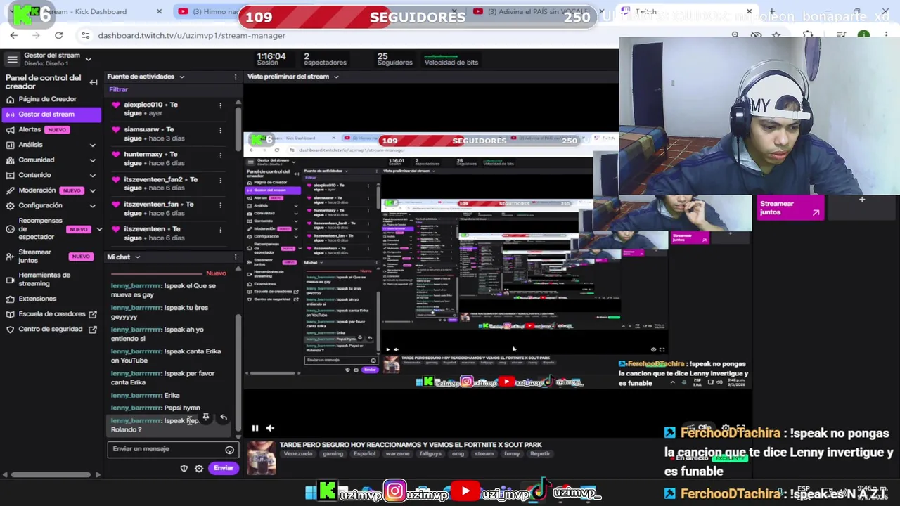Send message with Enviar button
The image size is (900, 506).
pyautogui.click(x=224, y=468)
